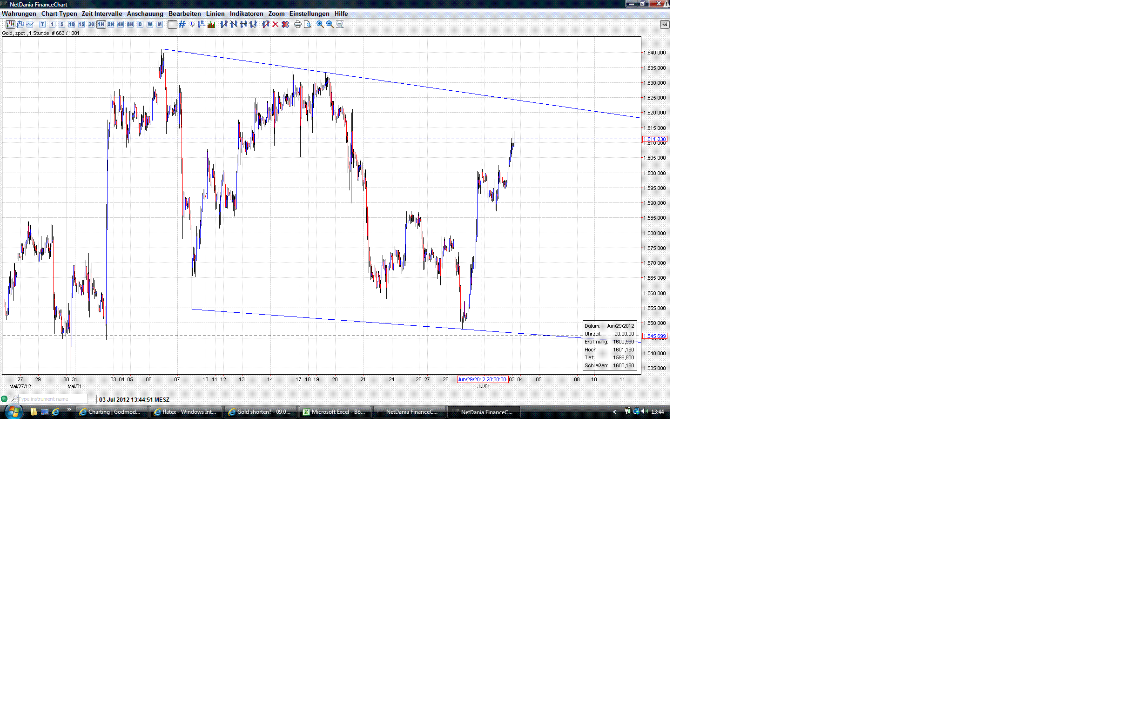Open the Indikatoren menu

click(x=246, y=13)
